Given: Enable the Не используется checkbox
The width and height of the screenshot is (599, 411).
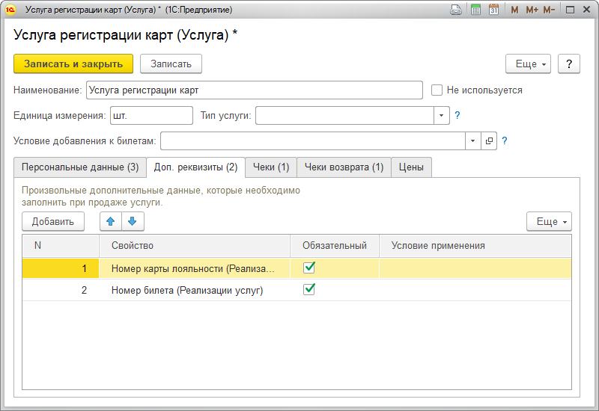Looking at the screenshot, I should coord(437,90).
